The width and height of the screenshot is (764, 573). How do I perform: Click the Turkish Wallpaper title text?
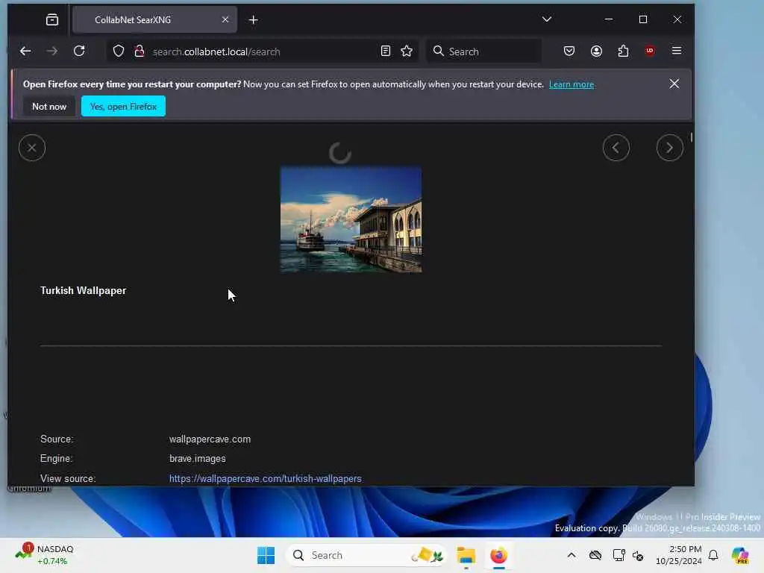84,290
